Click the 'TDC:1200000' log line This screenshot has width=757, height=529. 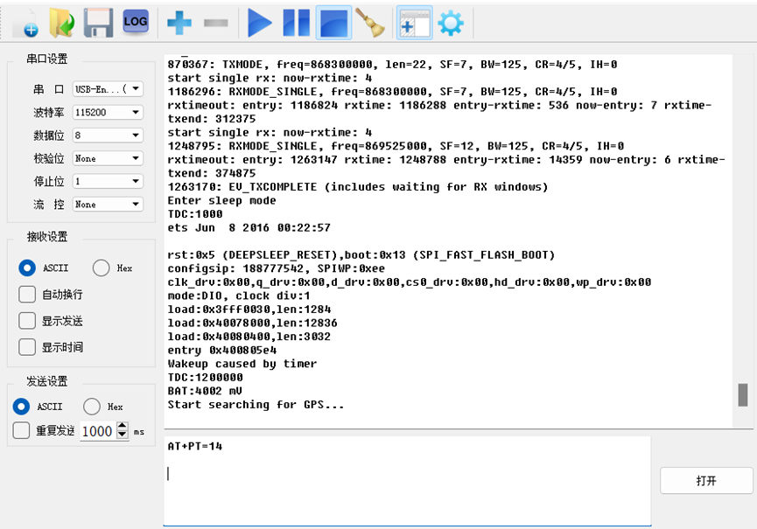coord(205,377)
